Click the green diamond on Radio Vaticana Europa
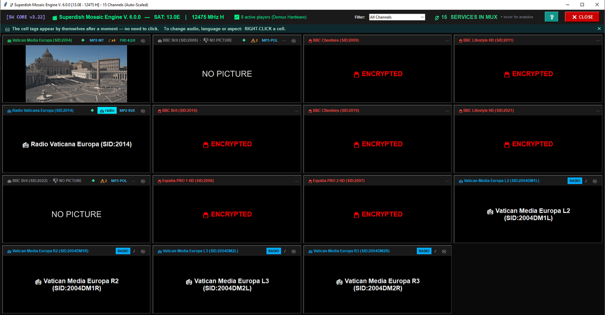 click(x=93, y=111)
